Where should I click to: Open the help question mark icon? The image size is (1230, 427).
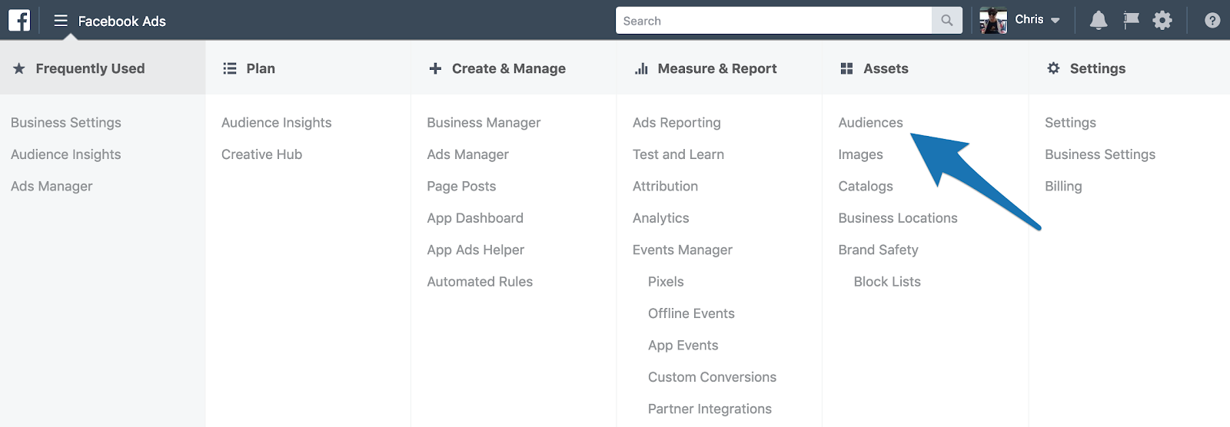pyautogui.click(x=1212, y=21)
